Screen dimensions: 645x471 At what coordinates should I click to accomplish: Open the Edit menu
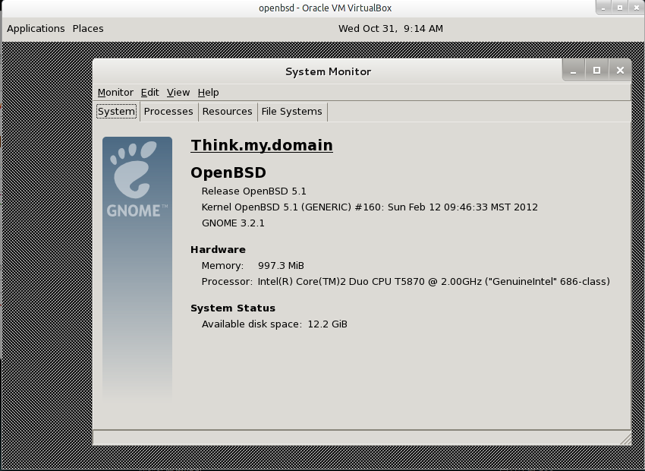[x=149, y=92]
